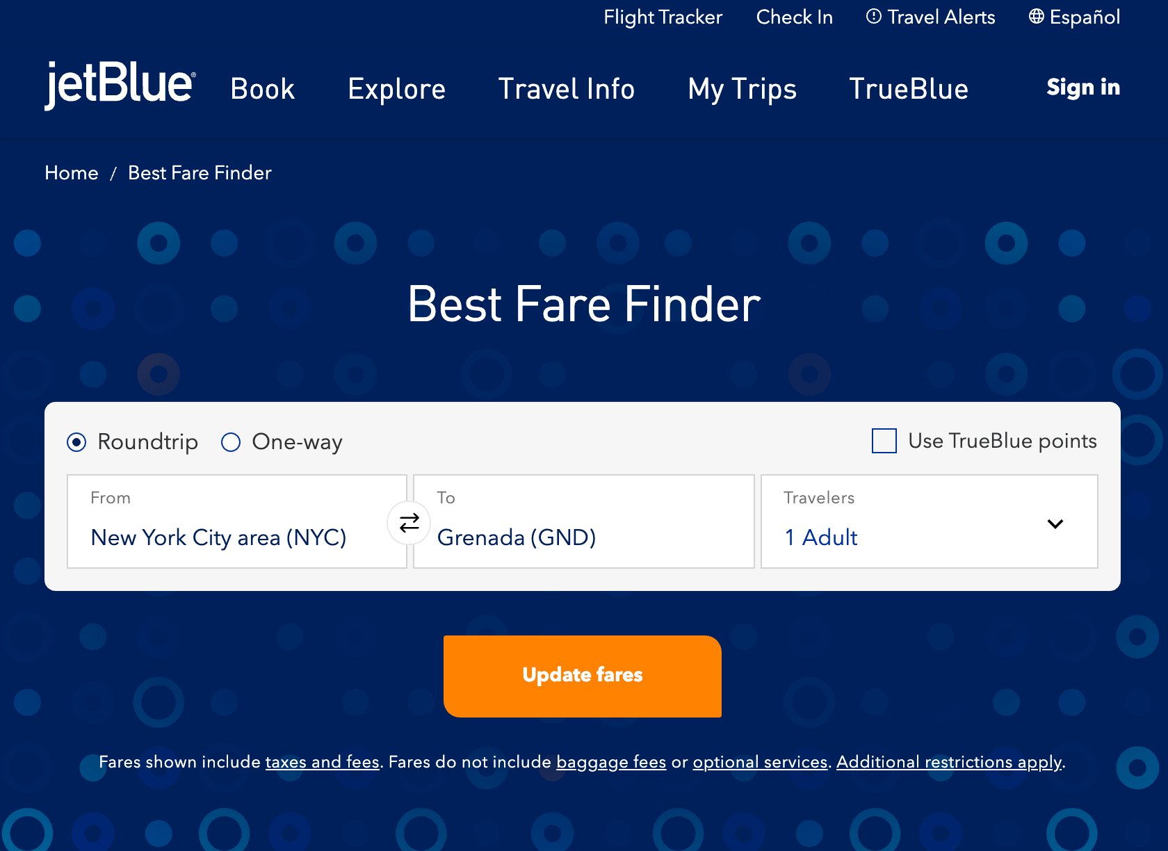
Task: Open the baggage fees link
Action: [611, 762]
